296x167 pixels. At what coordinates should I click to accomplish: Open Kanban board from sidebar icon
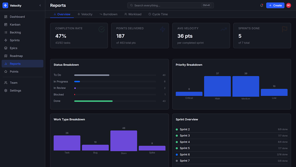click(6, 25)
